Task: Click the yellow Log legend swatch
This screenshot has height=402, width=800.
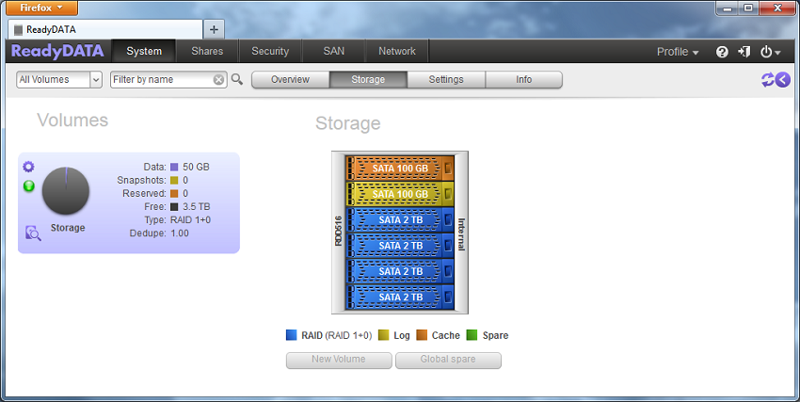Action: [384, 335]
